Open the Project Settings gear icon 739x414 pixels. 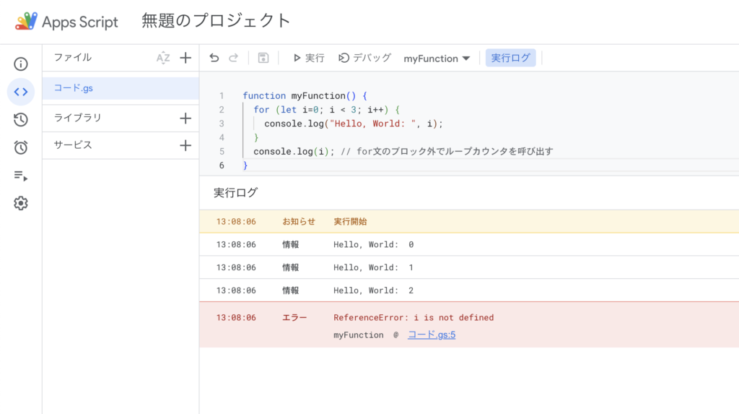coord(21,203)
